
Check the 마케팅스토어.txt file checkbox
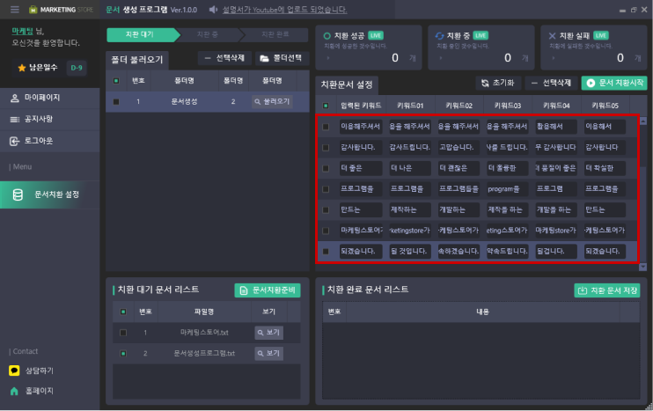tap(123, 333)
